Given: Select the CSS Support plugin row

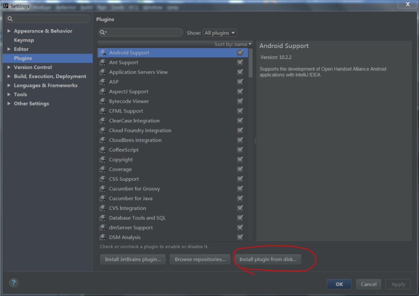Looking at the screenshot, I should [173, 179].
